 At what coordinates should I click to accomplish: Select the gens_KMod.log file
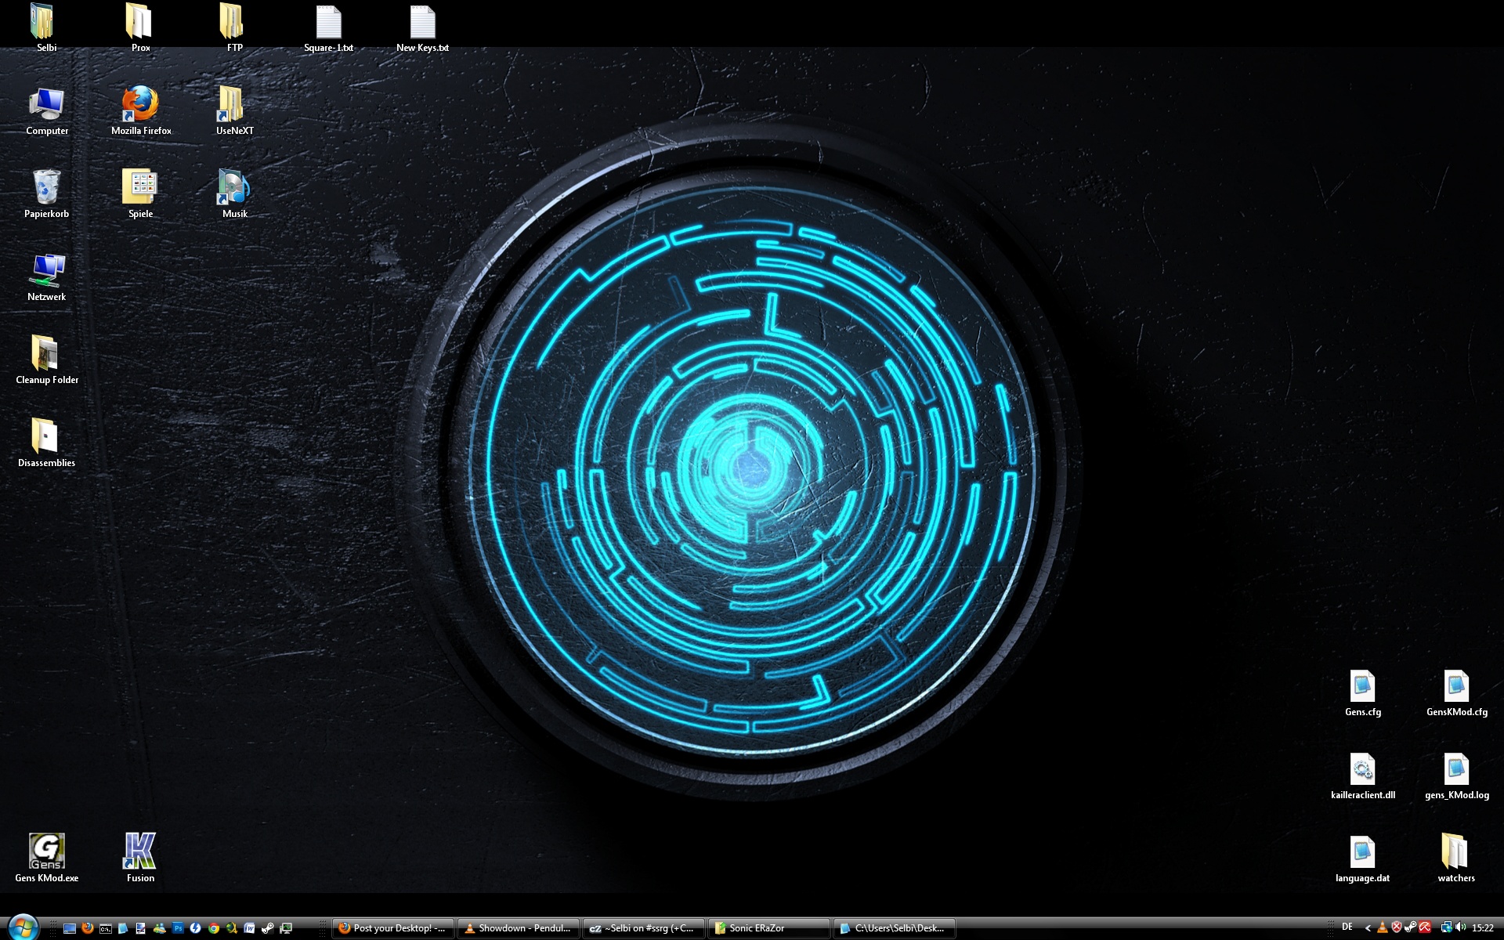coord(1456,775)
